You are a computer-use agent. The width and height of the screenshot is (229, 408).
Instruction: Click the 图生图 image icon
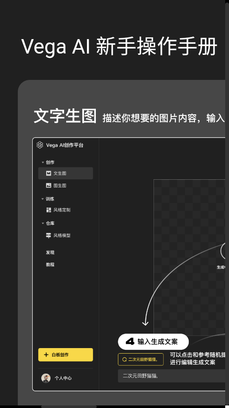click(48, 186)
